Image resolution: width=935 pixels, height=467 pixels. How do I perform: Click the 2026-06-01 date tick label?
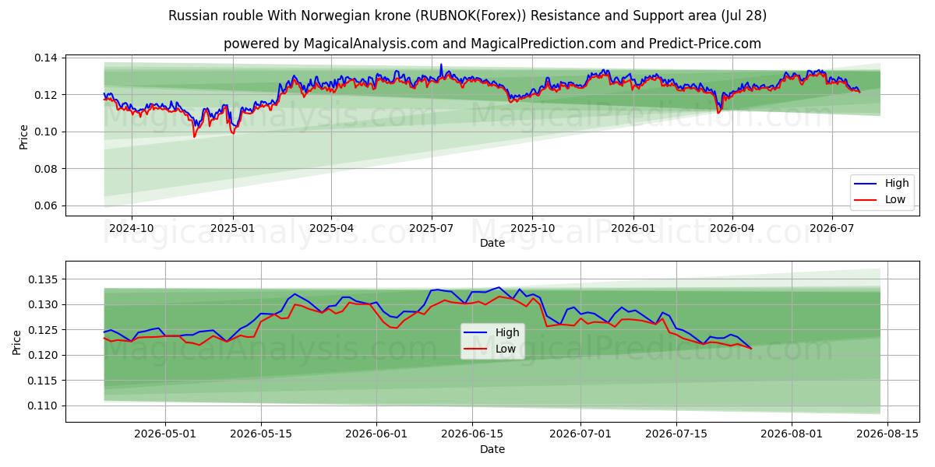tap(376, 434)
